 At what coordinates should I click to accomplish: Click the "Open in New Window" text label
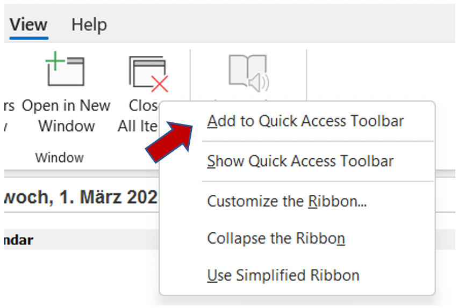pyautogui.click(x=66, y=116)
